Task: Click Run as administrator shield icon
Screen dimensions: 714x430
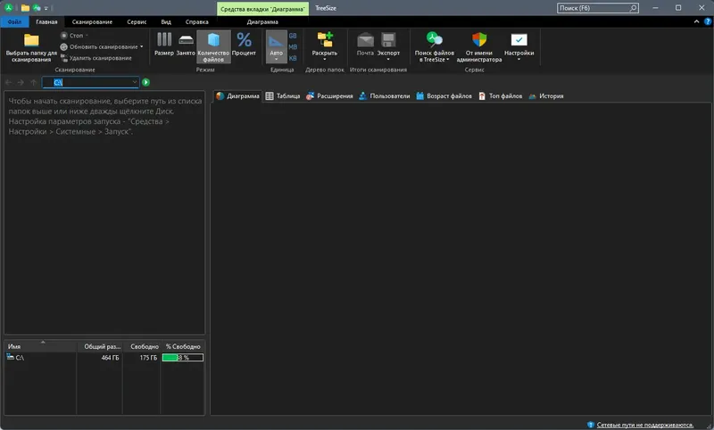Action: coord(479,39)
